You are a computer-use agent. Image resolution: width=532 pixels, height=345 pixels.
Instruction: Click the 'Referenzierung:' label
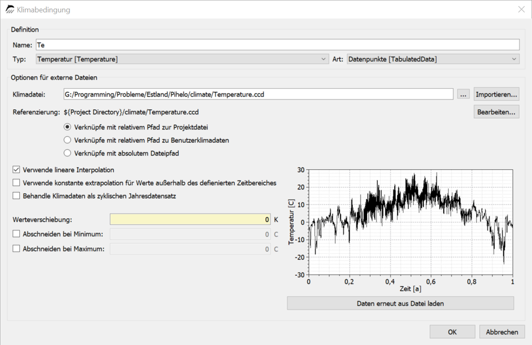point(37,112)
